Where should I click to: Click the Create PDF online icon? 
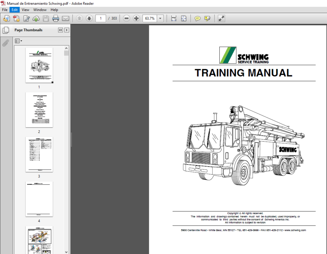(x=16, y=19)
